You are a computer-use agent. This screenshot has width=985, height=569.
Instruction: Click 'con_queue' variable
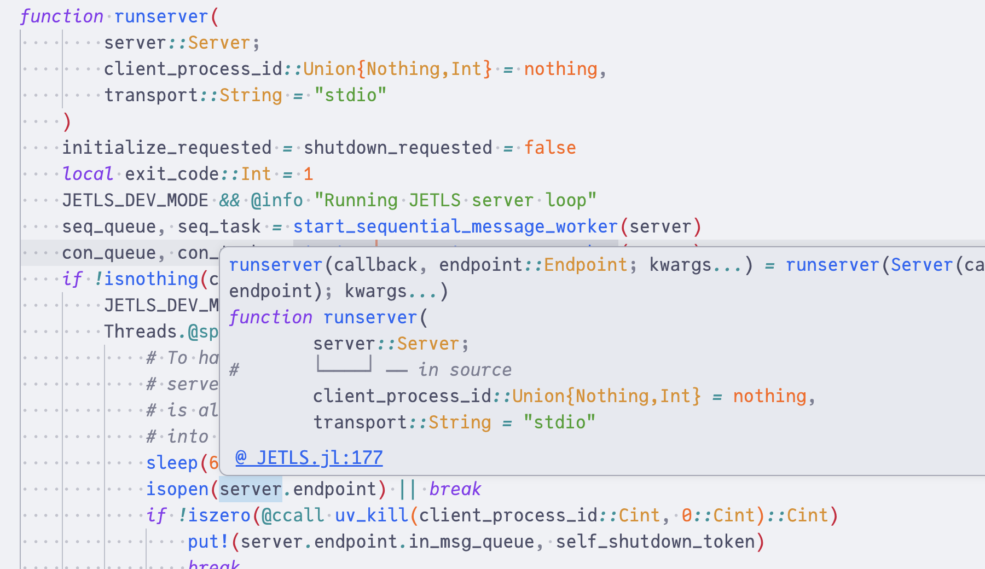point(109,253)
